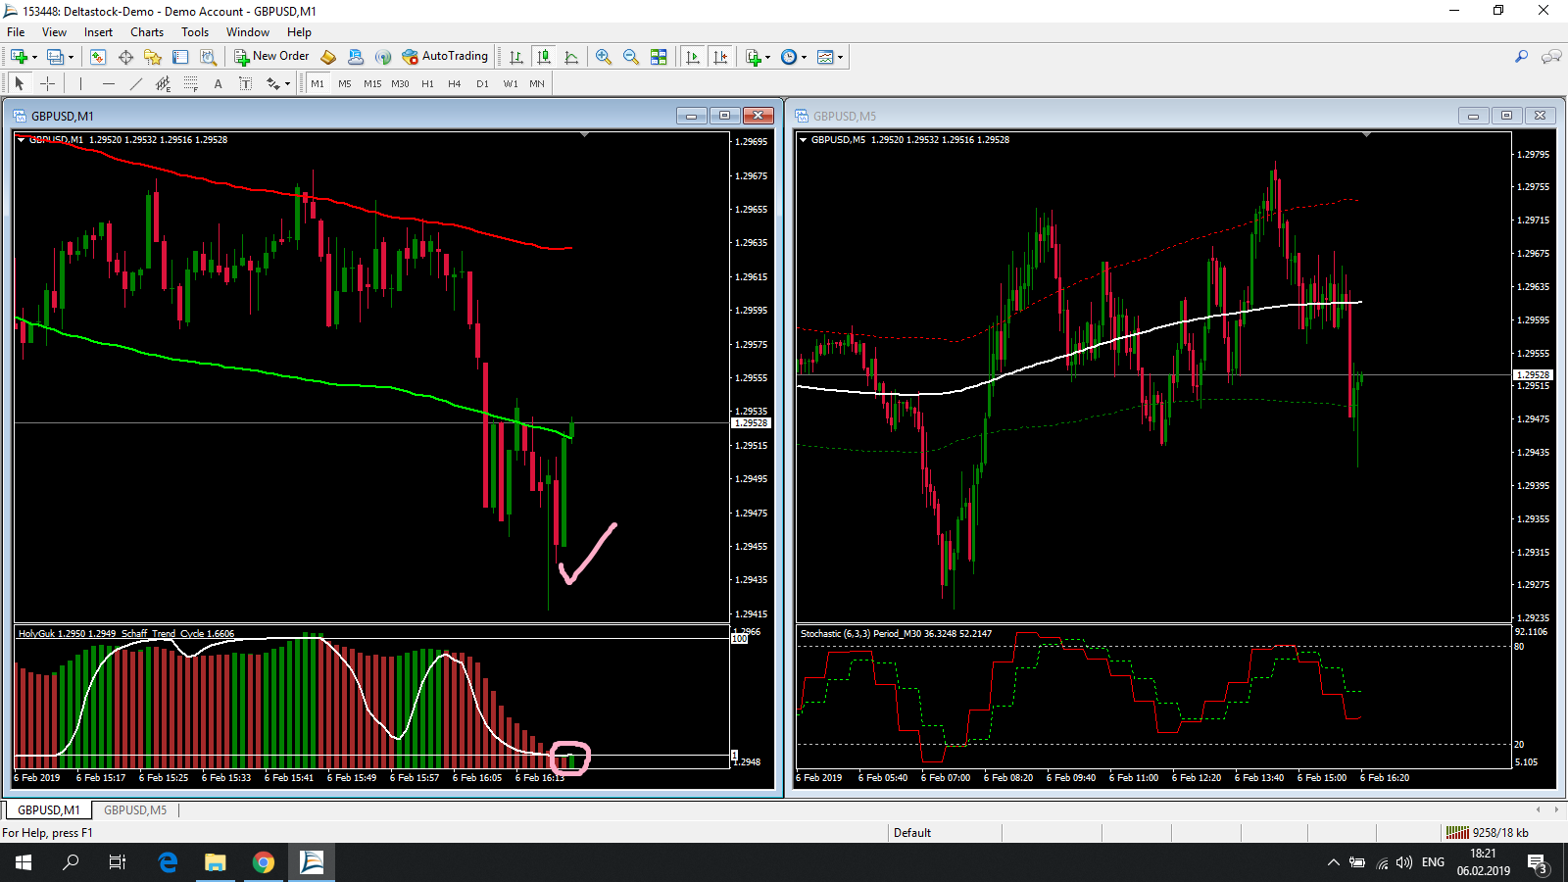Switch to the bar chart type
The image size is (1568, 882).
point(516,57)
